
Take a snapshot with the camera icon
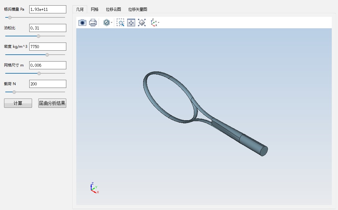click(82, 22)
